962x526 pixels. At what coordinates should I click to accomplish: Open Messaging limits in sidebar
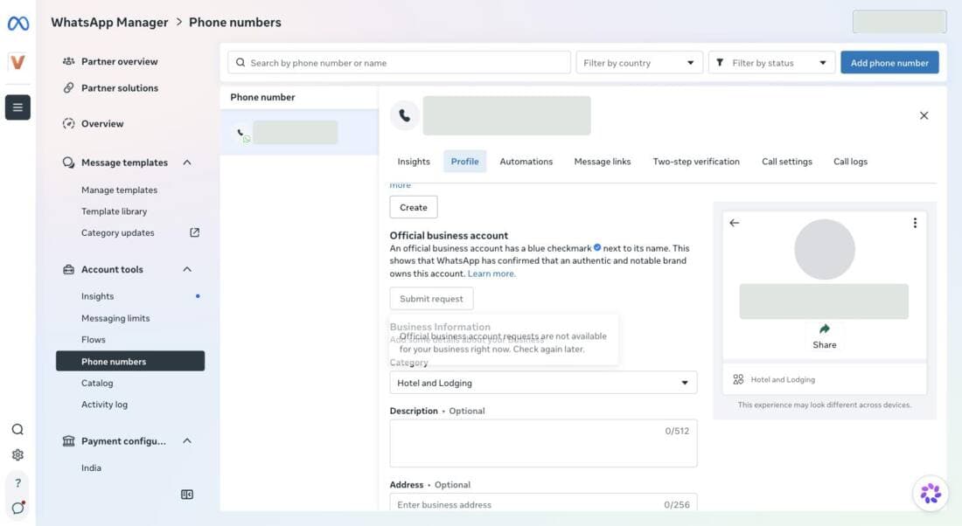[115, 318]
